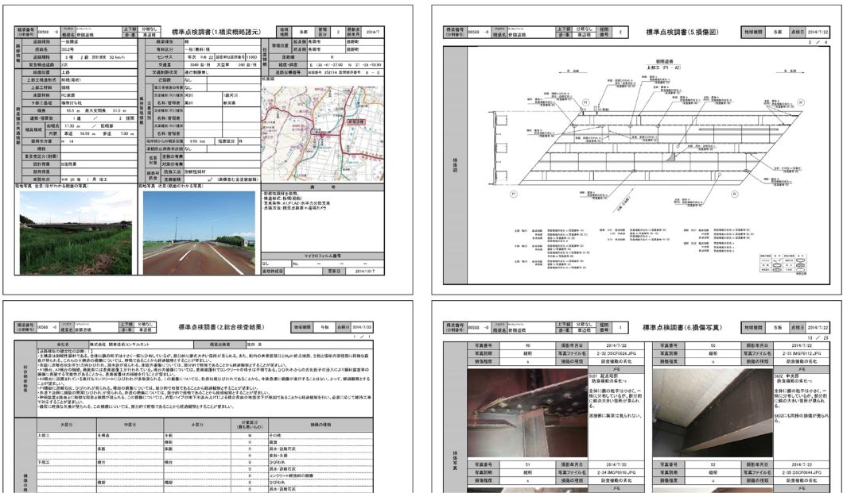Viewport: 843px width, 493px height.
Task: Click the title '標準点検調書(5.損傷図)'
Action: pyautogui.click(x=682, y=33)
